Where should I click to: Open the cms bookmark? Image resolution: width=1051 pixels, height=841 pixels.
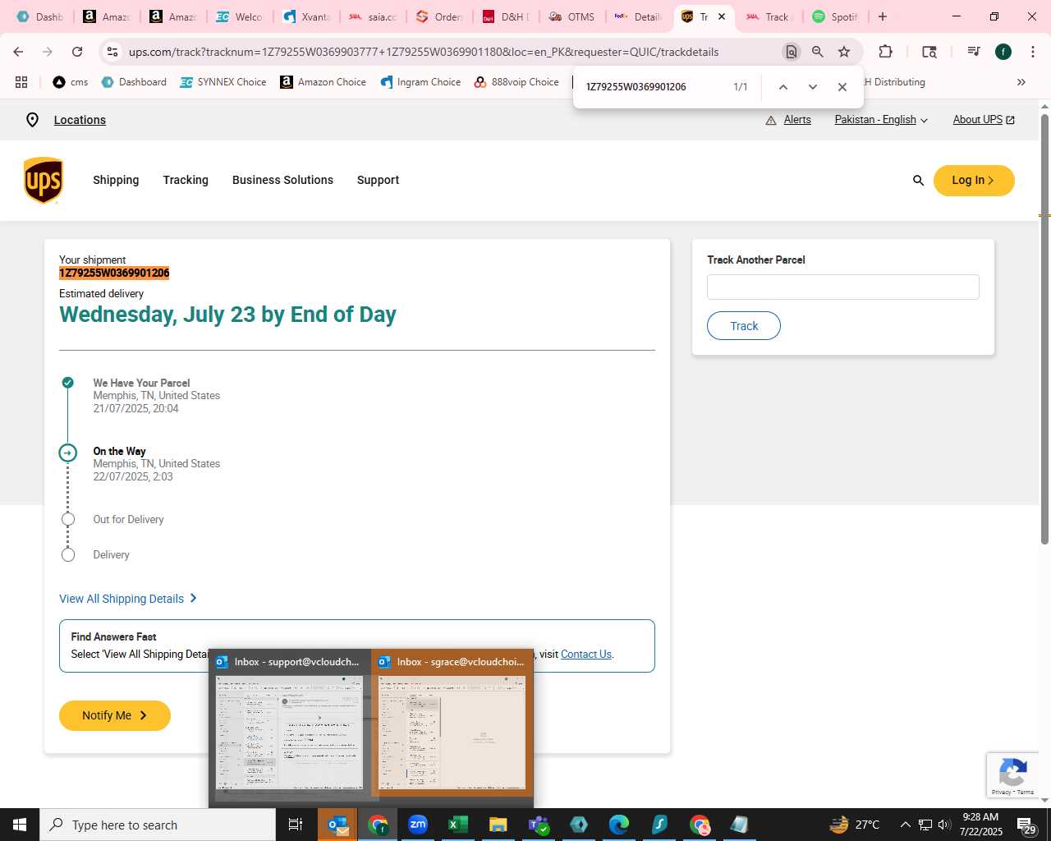coord(71,82)
